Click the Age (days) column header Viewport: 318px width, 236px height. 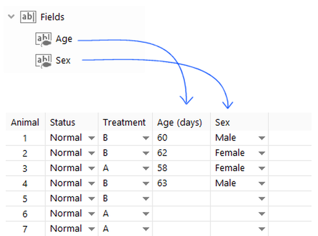[179, 122]
